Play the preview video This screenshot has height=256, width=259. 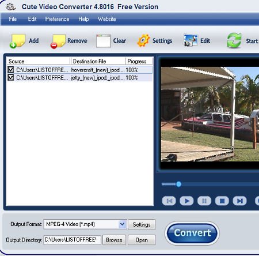(186, 201)
